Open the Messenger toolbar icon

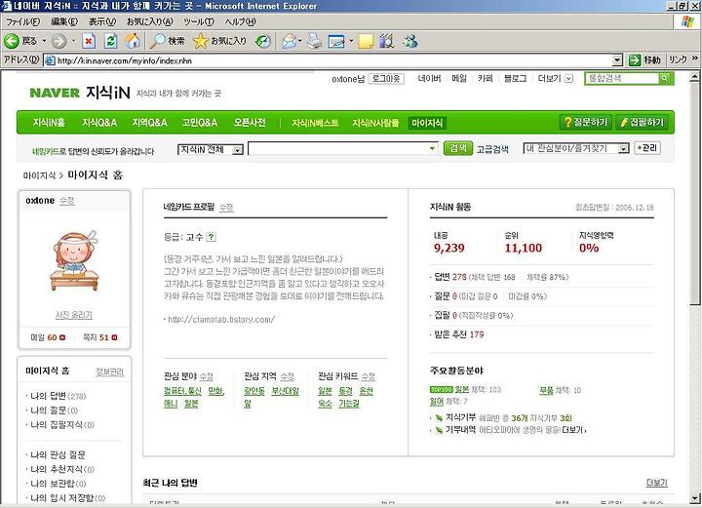click(x=409, y=41)
